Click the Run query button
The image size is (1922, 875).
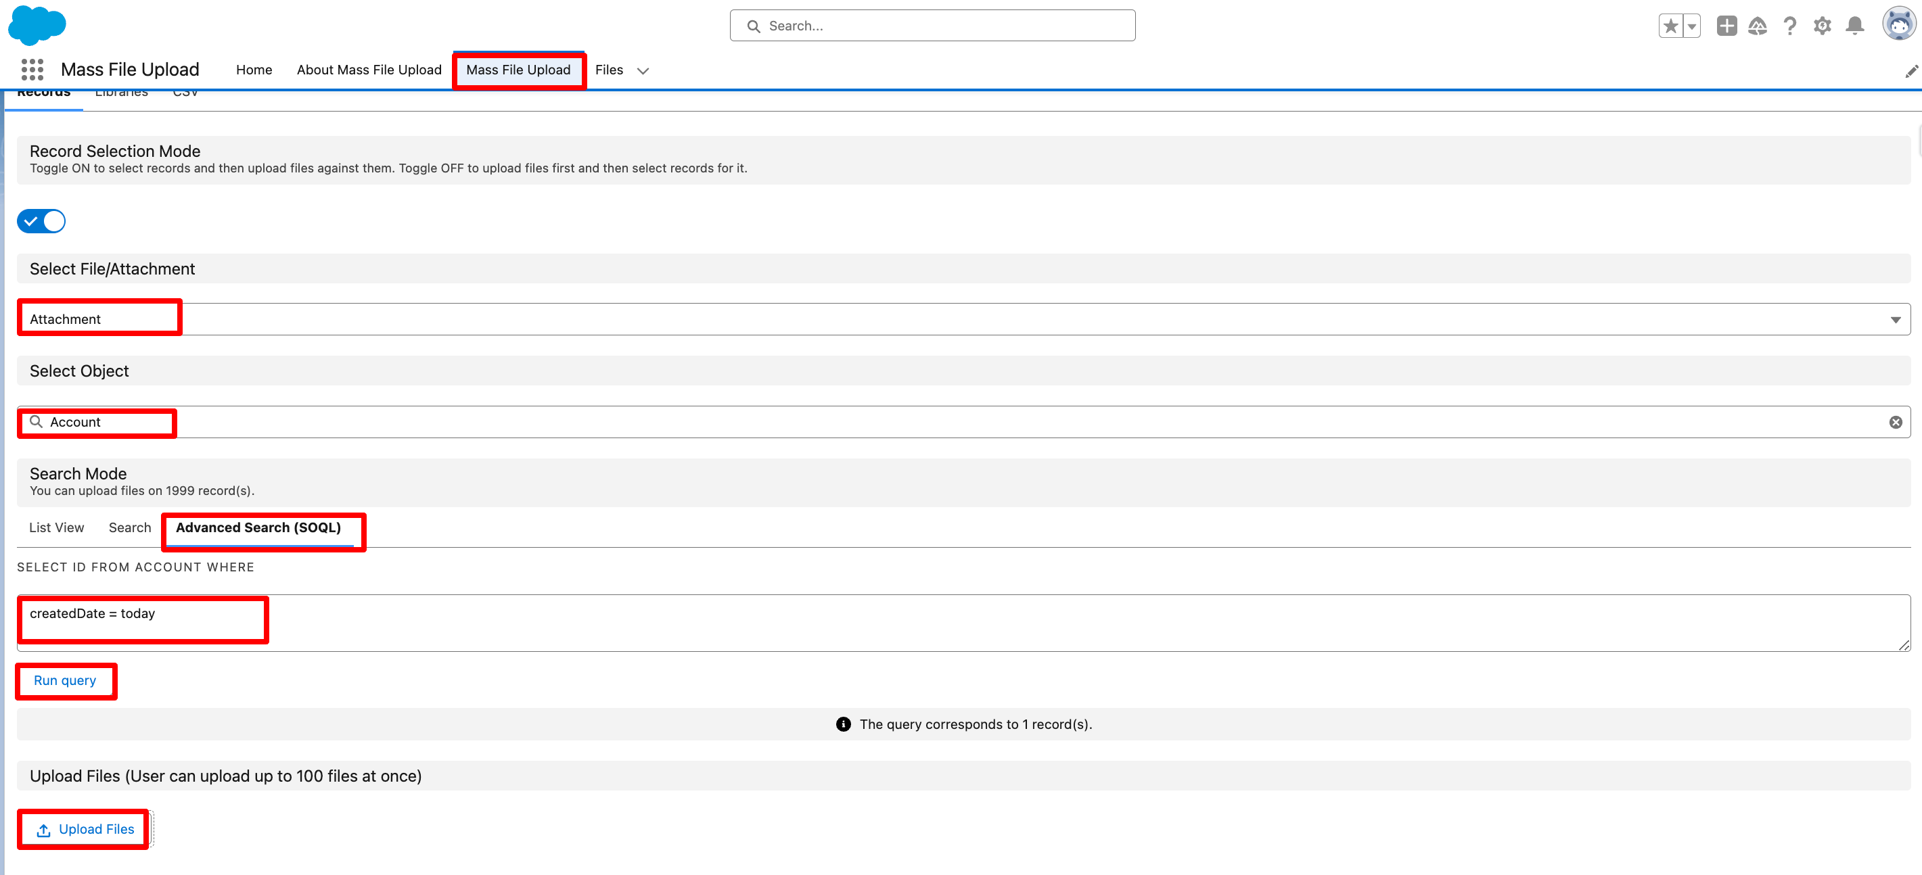65,680
